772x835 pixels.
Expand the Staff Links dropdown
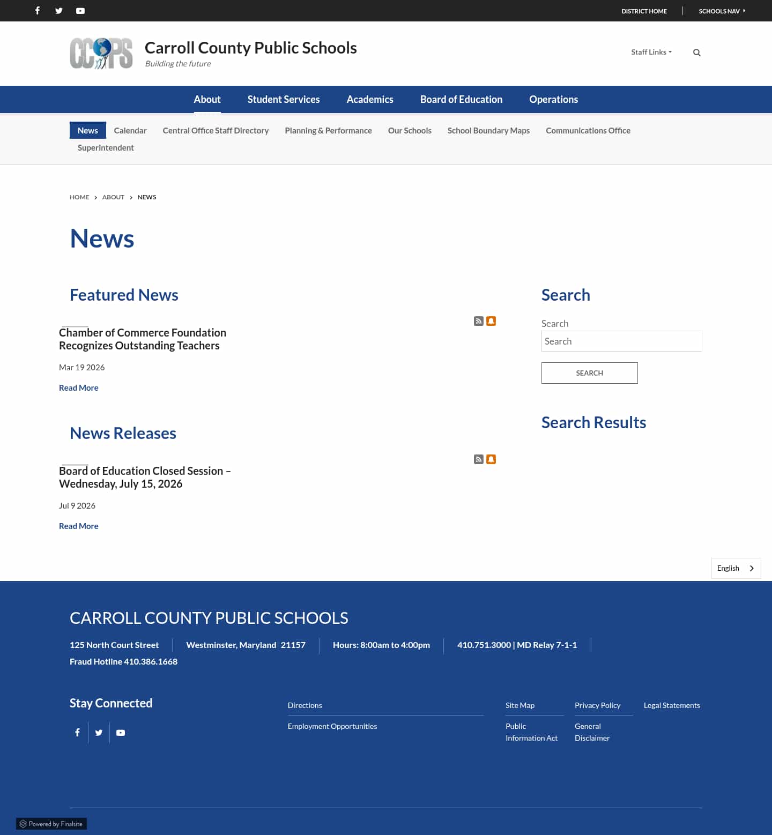[x=651, y=52]
